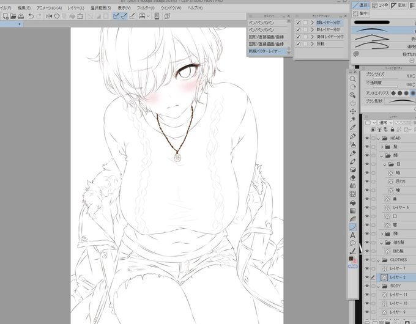This screenshot has height=324, width=416.
Task: Adjust the 不透明度 slider
Action: click(385, 86)
